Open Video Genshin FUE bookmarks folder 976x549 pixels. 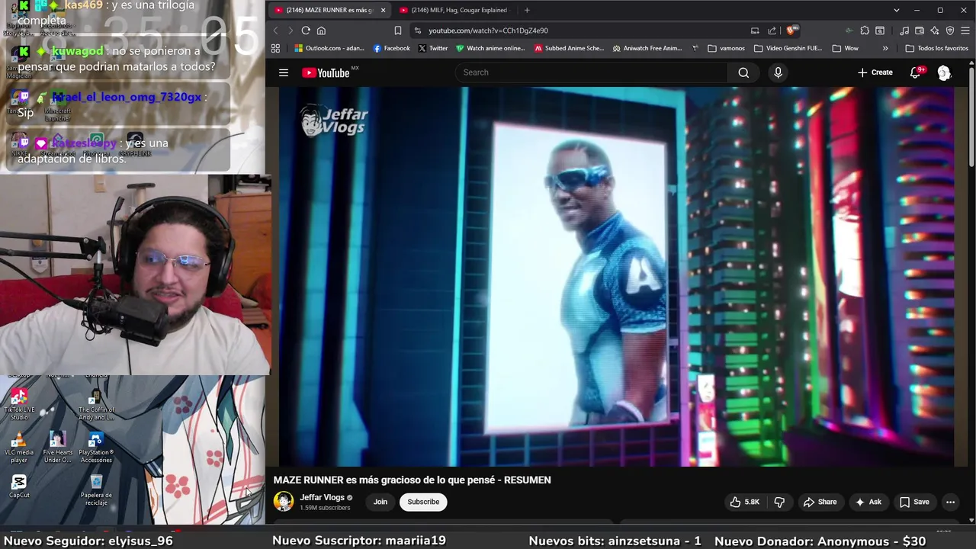tap(788, 48)
